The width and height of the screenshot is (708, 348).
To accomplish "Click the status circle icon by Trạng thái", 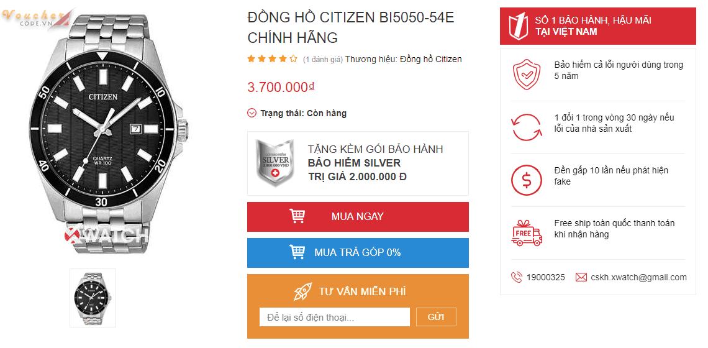I will click(x=252, y=113).
